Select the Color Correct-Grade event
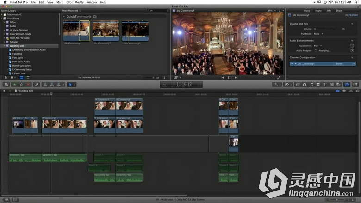This screenshot has height=203, width=361. coord(20,34)
